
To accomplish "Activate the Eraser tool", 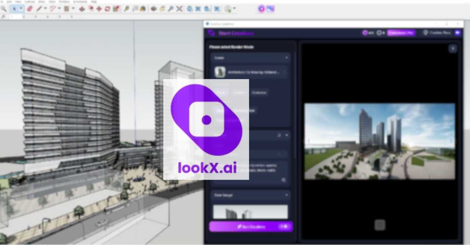I will (x=30, y=9).
